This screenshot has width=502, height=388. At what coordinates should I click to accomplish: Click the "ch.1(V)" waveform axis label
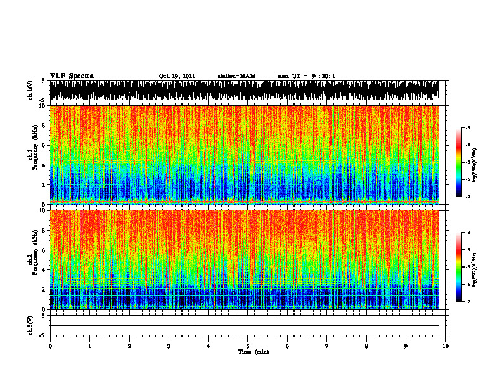[x=30, y=90]
